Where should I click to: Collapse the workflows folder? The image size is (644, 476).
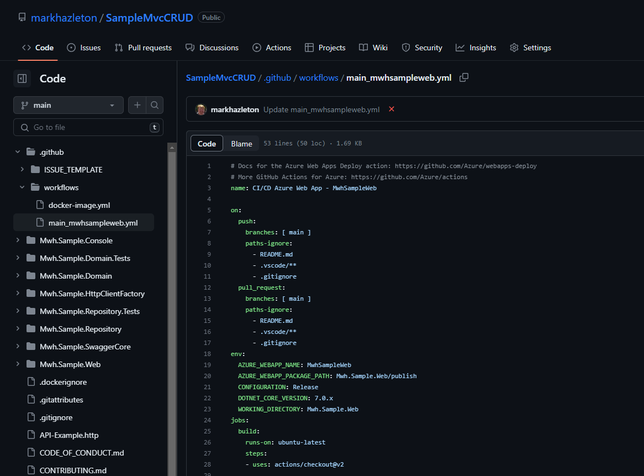tap(22, 187)
